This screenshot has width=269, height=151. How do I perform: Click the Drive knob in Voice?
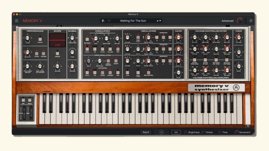click(x=239, y=66)
